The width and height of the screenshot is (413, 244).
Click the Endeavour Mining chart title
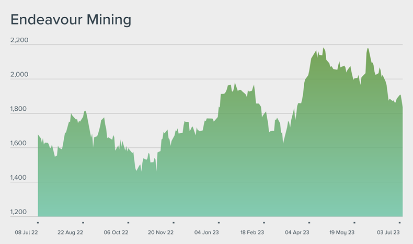click(x=71, y=20)
